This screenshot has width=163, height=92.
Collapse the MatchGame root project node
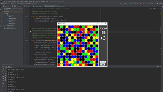pos(3,8)
